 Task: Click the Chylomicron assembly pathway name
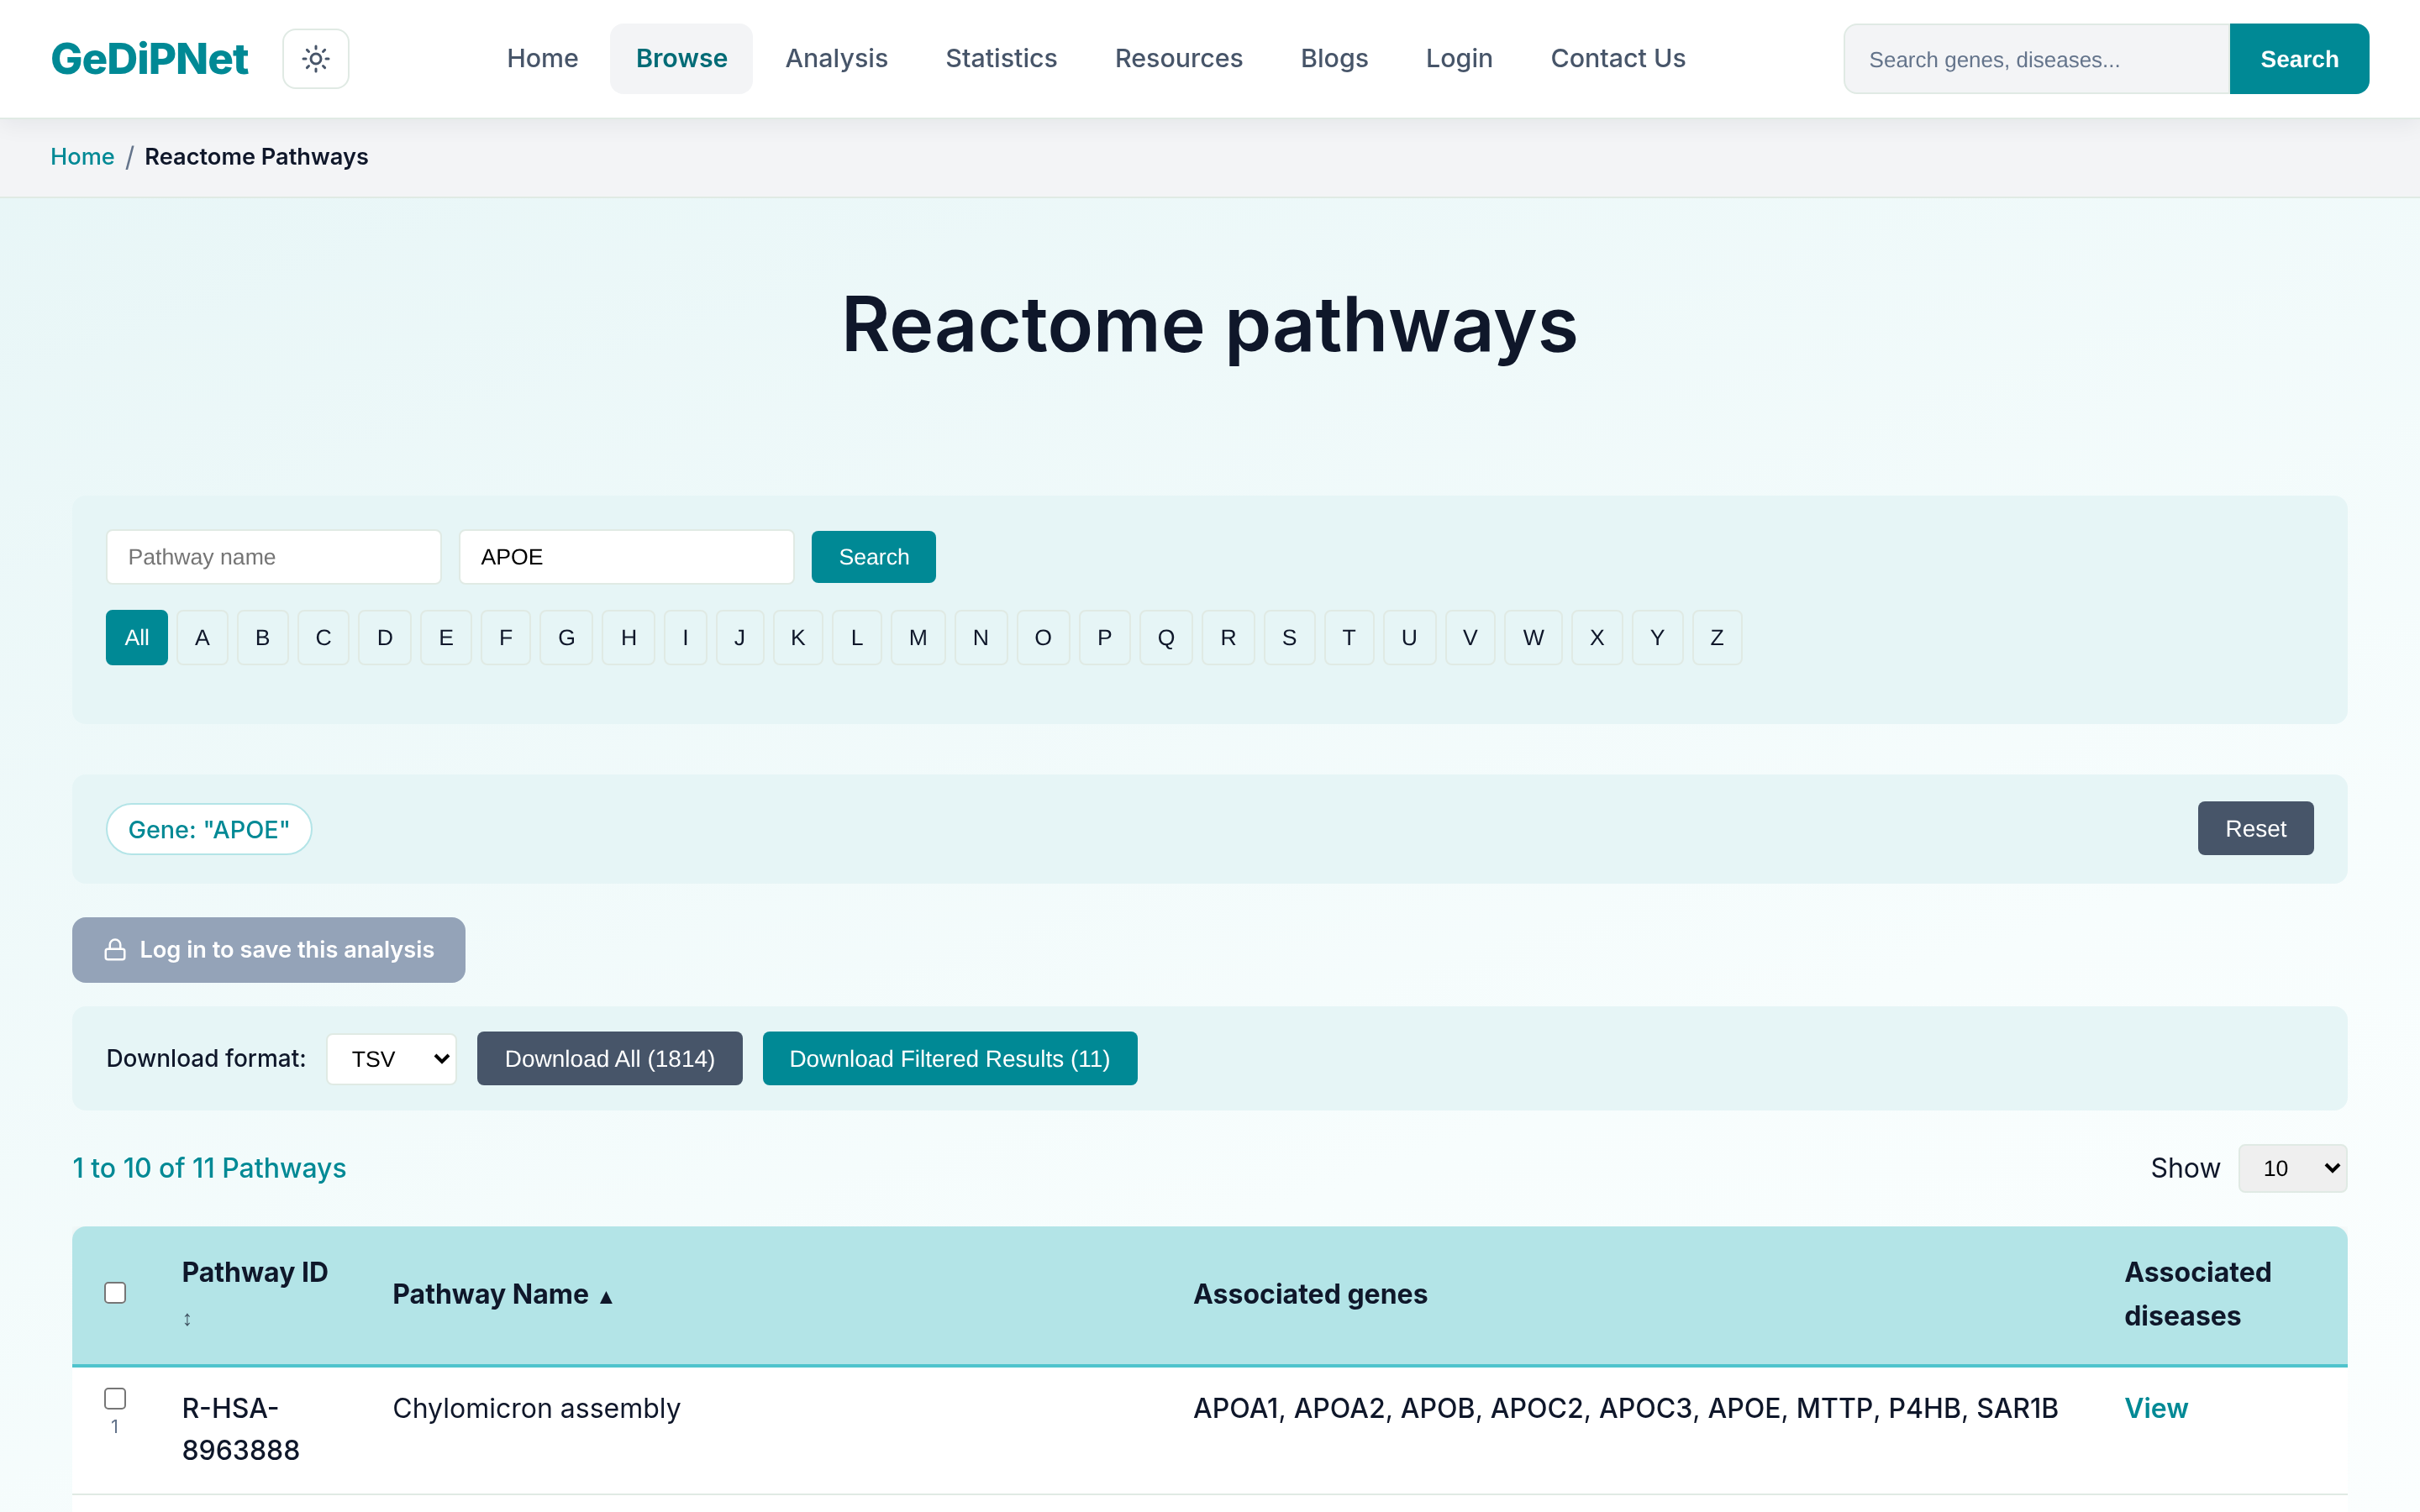point(536,1408)
